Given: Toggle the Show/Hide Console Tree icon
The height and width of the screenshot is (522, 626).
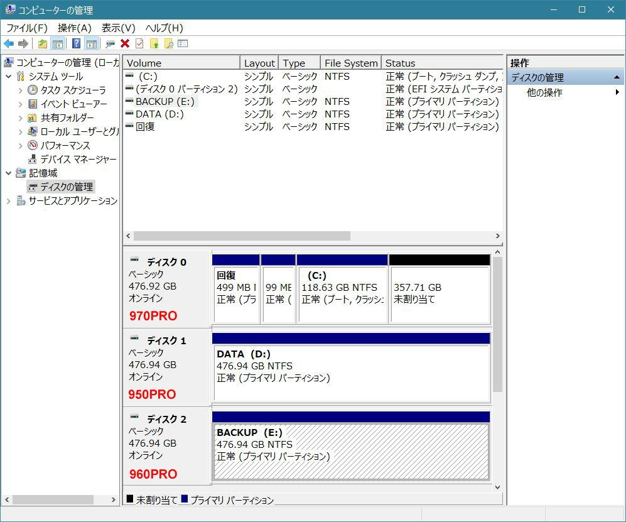Looking at the screenshot, I should 58,43.
